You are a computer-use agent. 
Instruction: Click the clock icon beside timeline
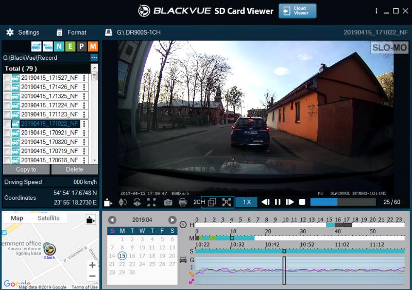click(x=183, y=225)
